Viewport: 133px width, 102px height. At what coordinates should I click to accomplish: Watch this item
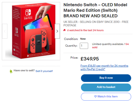pyautogui.click(x=106, y=97)
